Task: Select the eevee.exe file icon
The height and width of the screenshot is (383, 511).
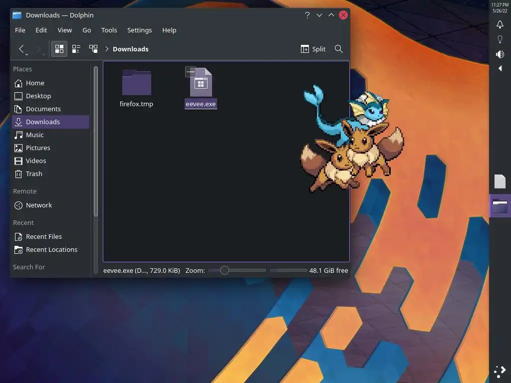Action: coord(201,82)
